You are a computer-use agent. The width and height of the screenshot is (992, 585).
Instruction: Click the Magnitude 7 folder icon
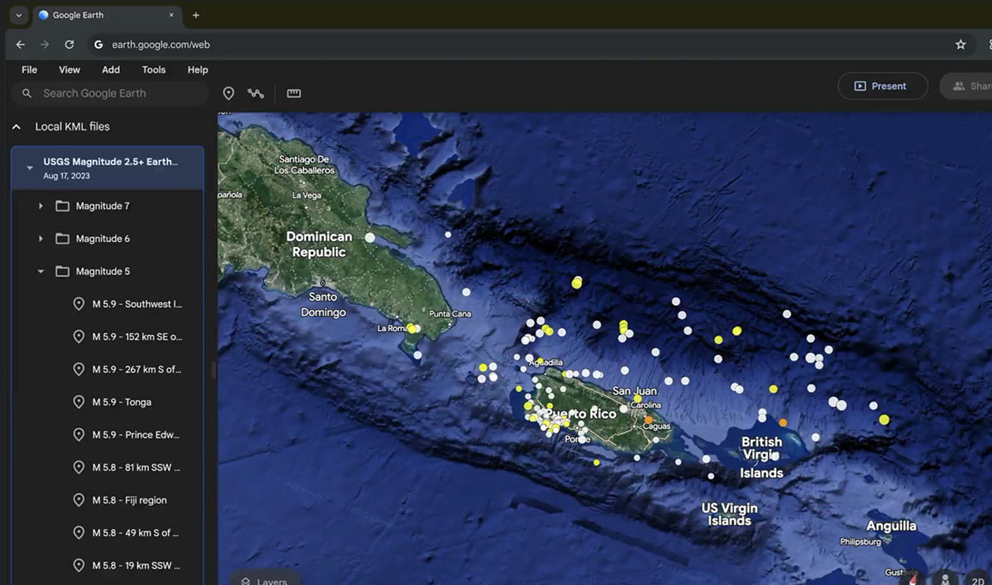62,206
